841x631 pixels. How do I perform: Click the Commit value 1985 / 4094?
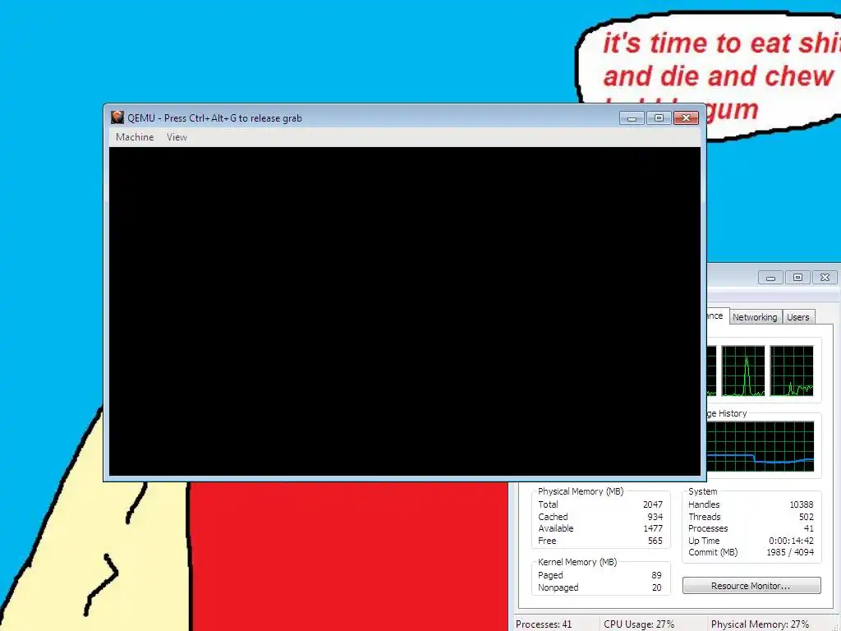pos(790,552)
